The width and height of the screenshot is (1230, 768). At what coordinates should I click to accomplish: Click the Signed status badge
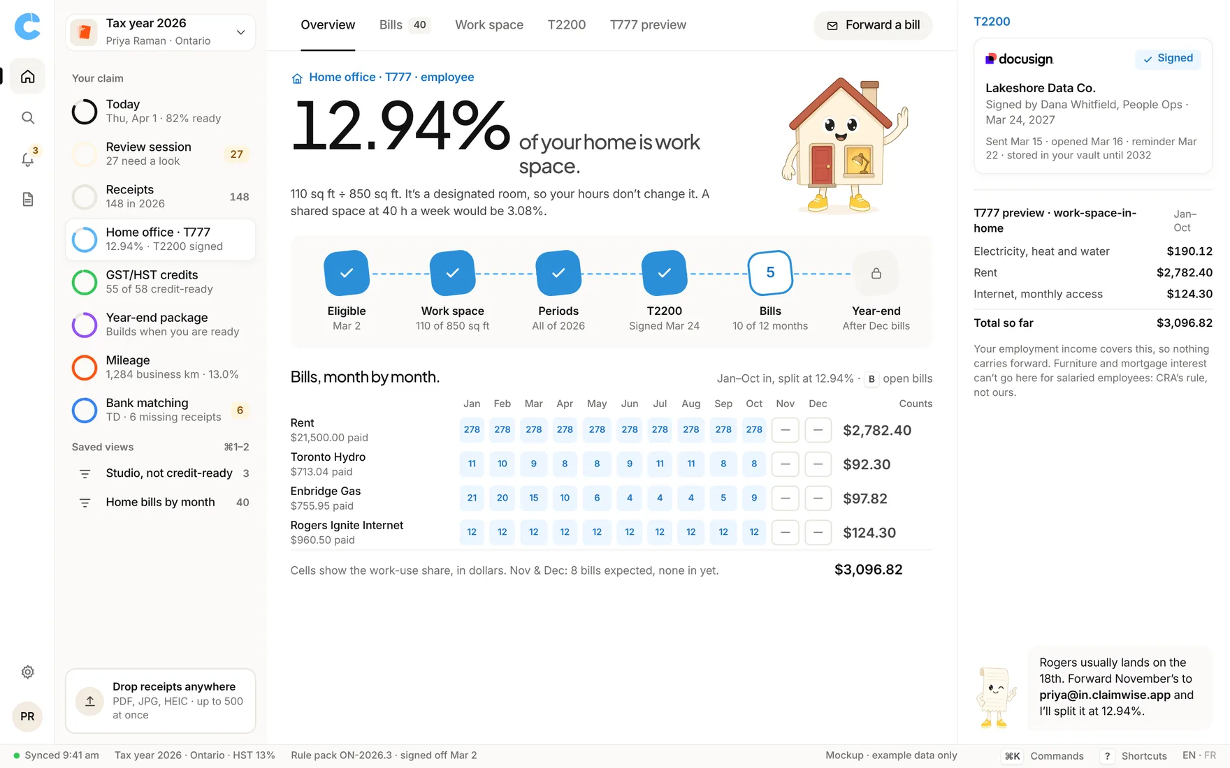[x=1168, y=59]
